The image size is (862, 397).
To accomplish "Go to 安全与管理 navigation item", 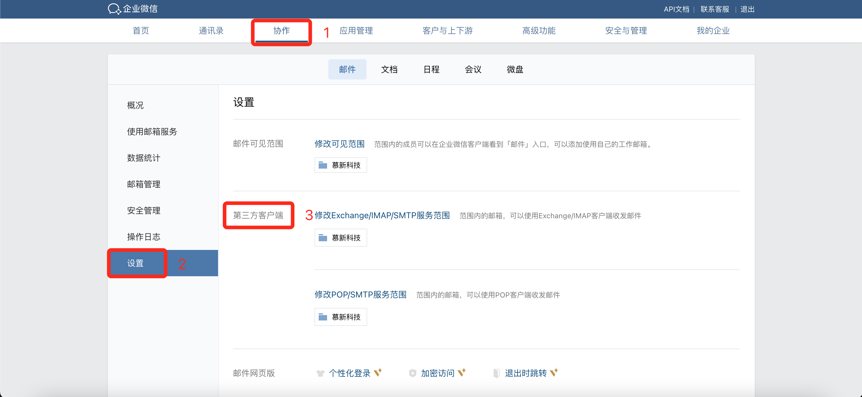I will click(626, 31).
